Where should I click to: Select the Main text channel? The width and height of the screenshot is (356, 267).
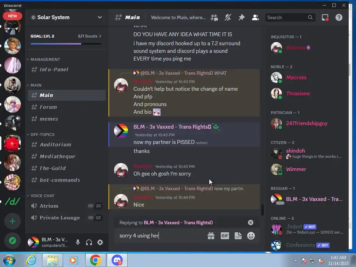pyautogui.click(x=66, y=95)
